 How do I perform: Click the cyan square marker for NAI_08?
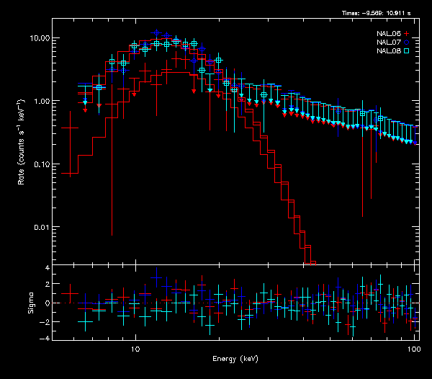407,51
